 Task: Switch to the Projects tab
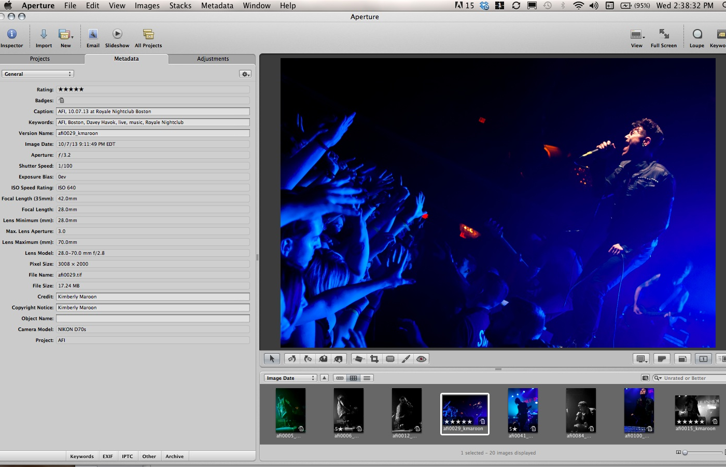coord(40,59)
